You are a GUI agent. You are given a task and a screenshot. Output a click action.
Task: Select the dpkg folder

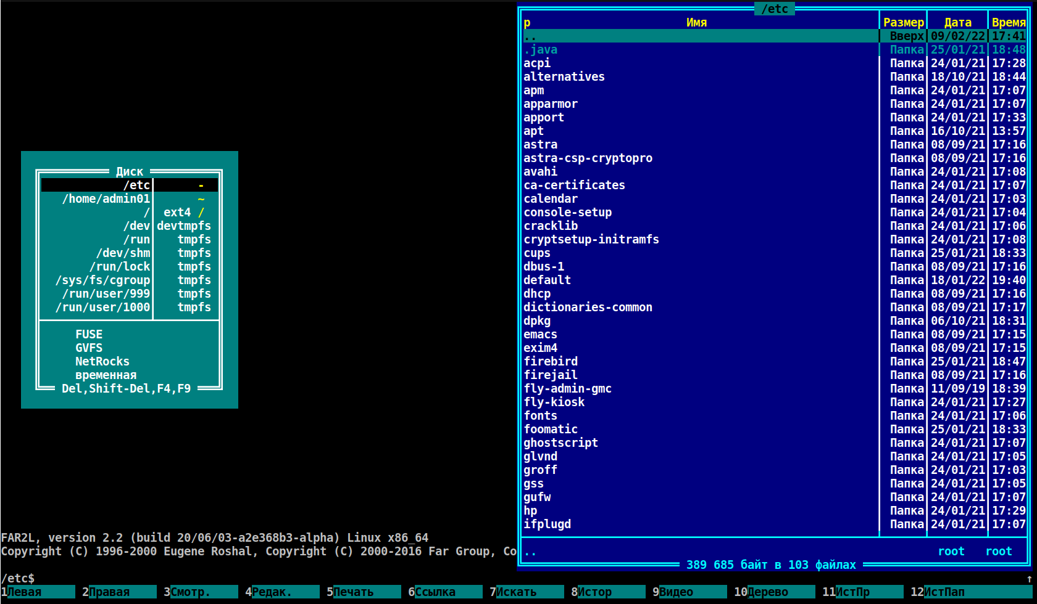[775, 320]
